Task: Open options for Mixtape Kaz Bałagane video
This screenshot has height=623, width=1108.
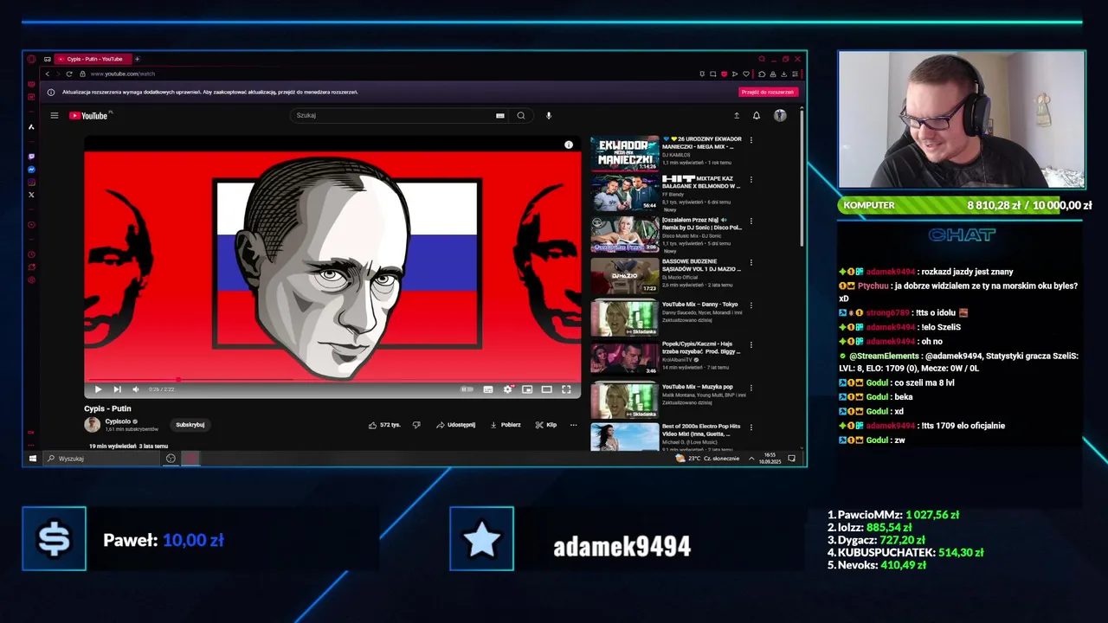Action: 750,180
